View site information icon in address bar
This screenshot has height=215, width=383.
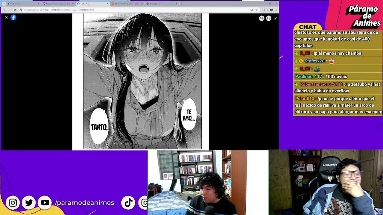[x=21, y=10]
